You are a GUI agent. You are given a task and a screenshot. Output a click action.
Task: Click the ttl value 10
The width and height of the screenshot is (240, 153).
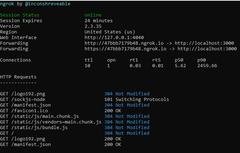[x=87, y=66]
